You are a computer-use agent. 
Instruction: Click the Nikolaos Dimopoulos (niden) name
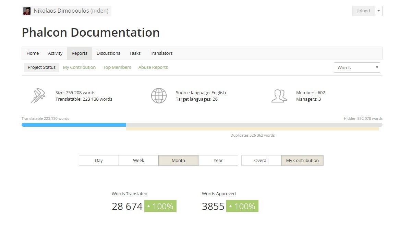tap(71, 11)
